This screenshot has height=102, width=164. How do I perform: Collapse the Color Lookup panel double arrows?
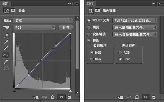tap(154, 4)
